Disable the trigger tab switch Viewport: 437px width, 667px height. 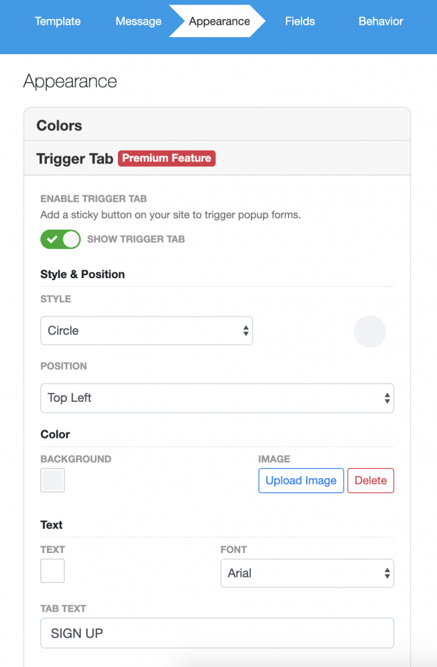tap(61, 239)
